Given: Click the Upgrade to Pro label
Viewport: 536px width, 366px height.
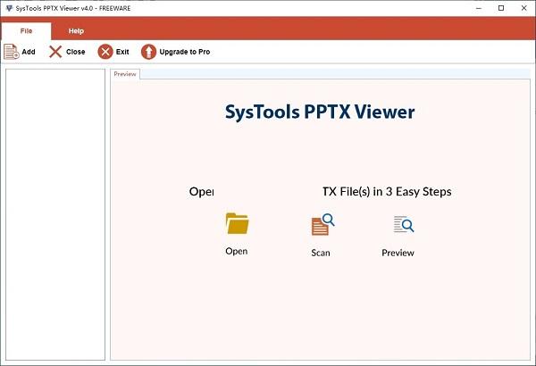Looking at the screenshot, I should [x=185, y=52].
